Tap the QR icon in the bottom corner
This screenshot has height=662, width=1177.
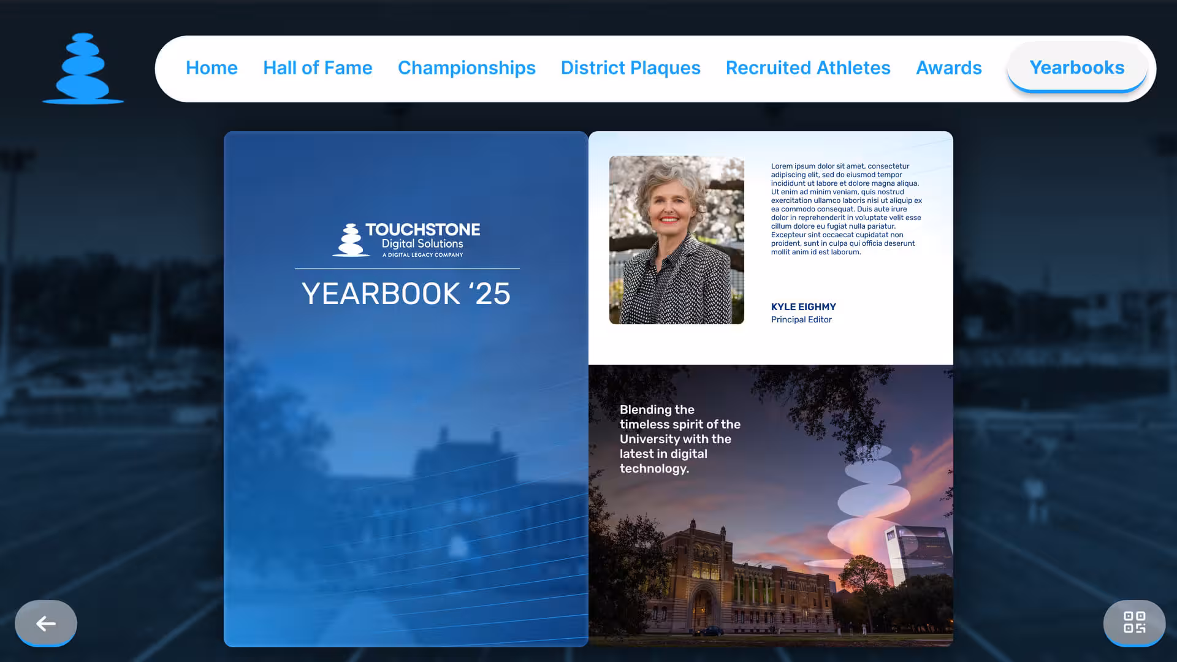1135,623
